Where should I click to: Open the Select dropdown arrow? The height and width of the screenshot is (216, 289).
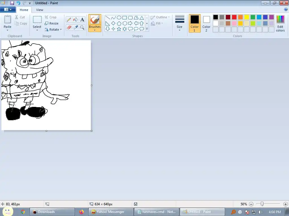pos(37,30)
